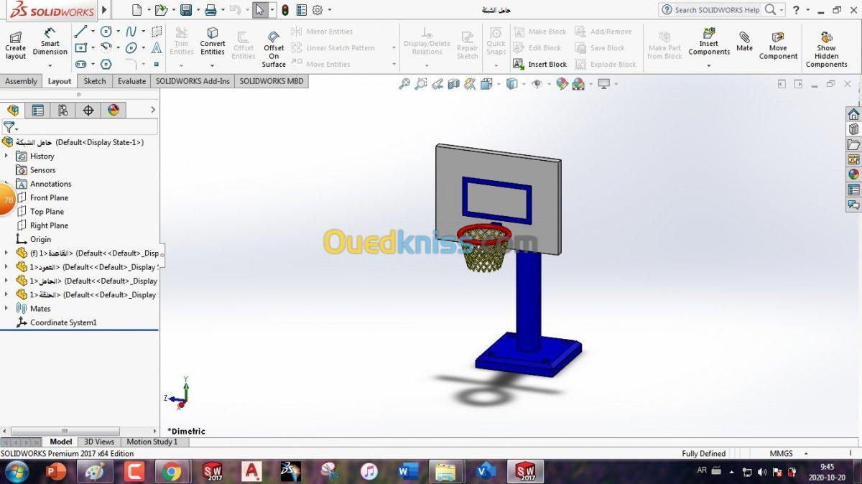Click the Mate paperclip tool

click(744, 40)
